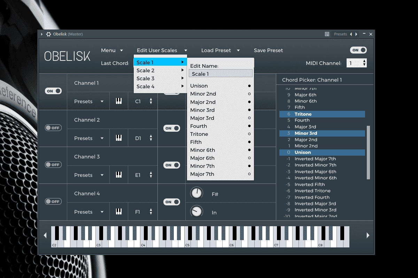Go to previous preset with left arrow
The image size is (418, 278).
point(351,34)
